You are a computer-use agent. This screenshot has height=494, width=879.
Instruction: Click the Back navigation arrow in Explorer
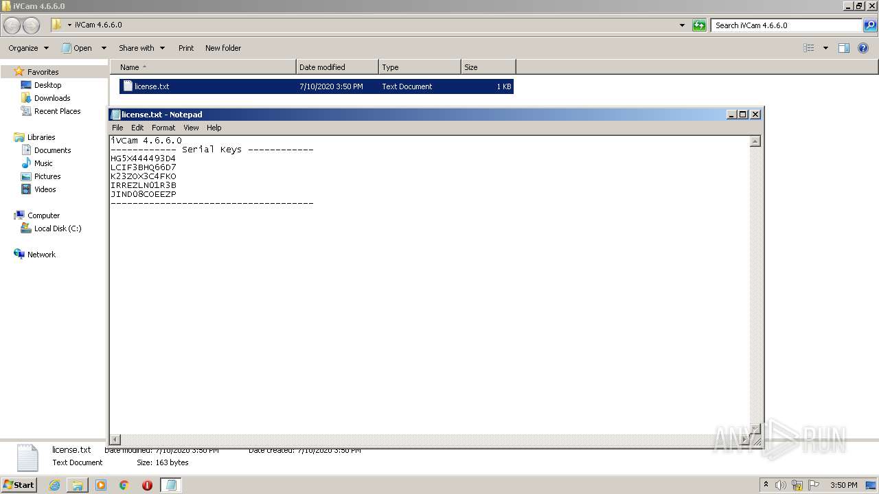[12, 25]
